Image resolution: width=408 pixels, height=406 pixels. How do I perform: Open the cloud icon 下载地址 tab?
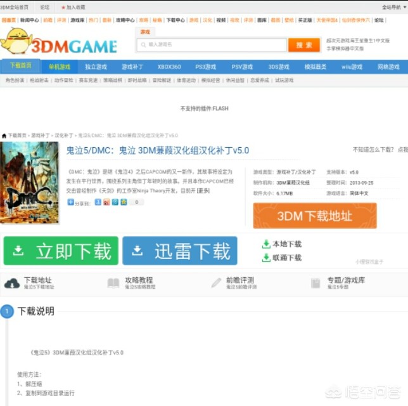pos(29,284)
